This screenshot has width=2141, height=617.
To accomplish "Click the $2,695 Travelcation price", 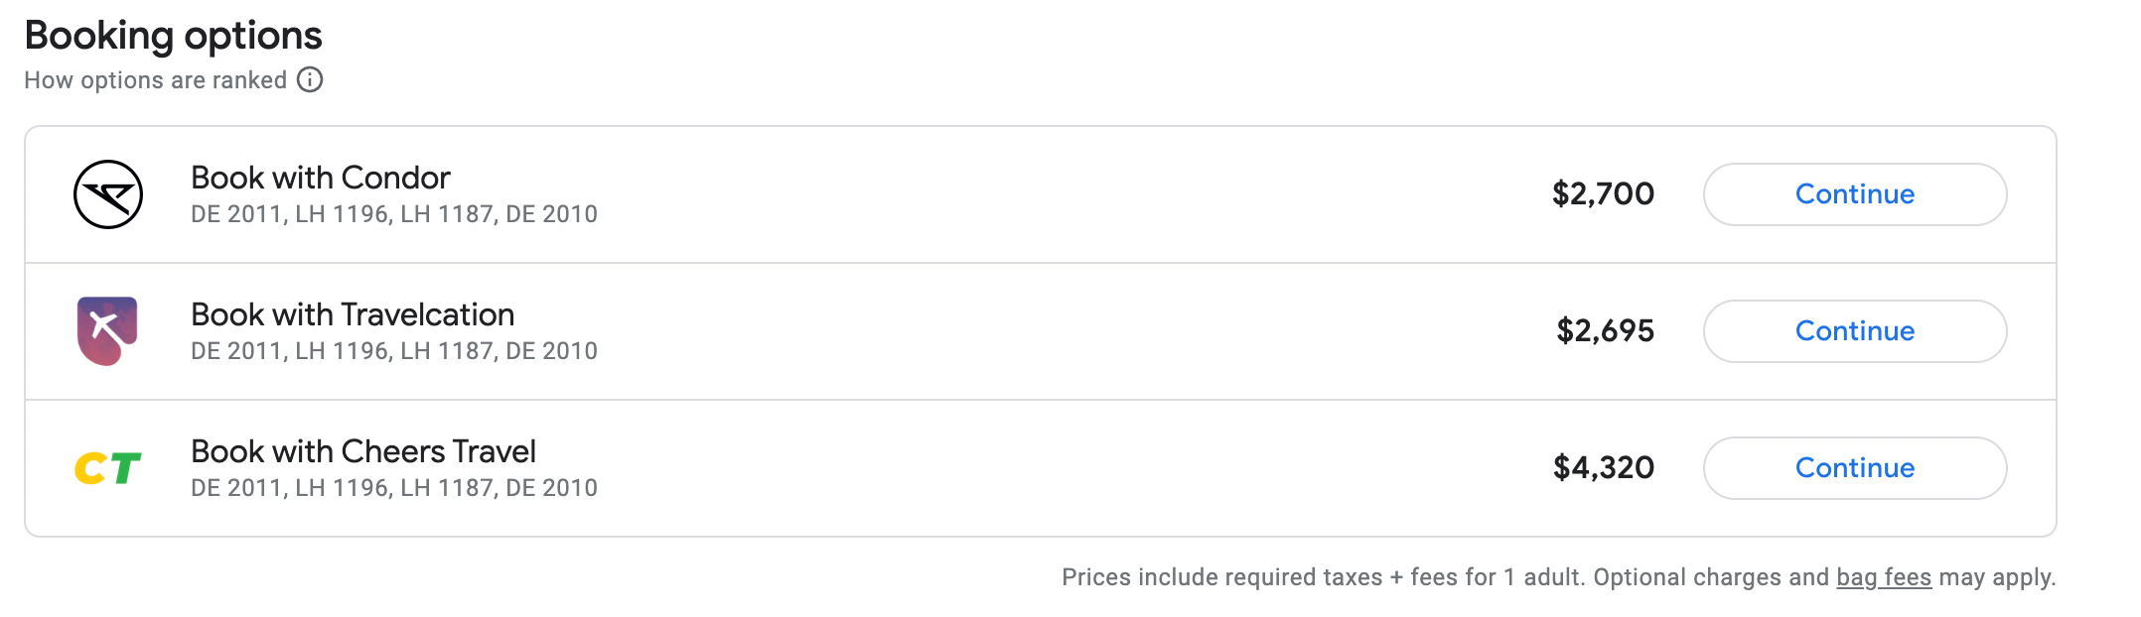I will (x=1605, y=330).
